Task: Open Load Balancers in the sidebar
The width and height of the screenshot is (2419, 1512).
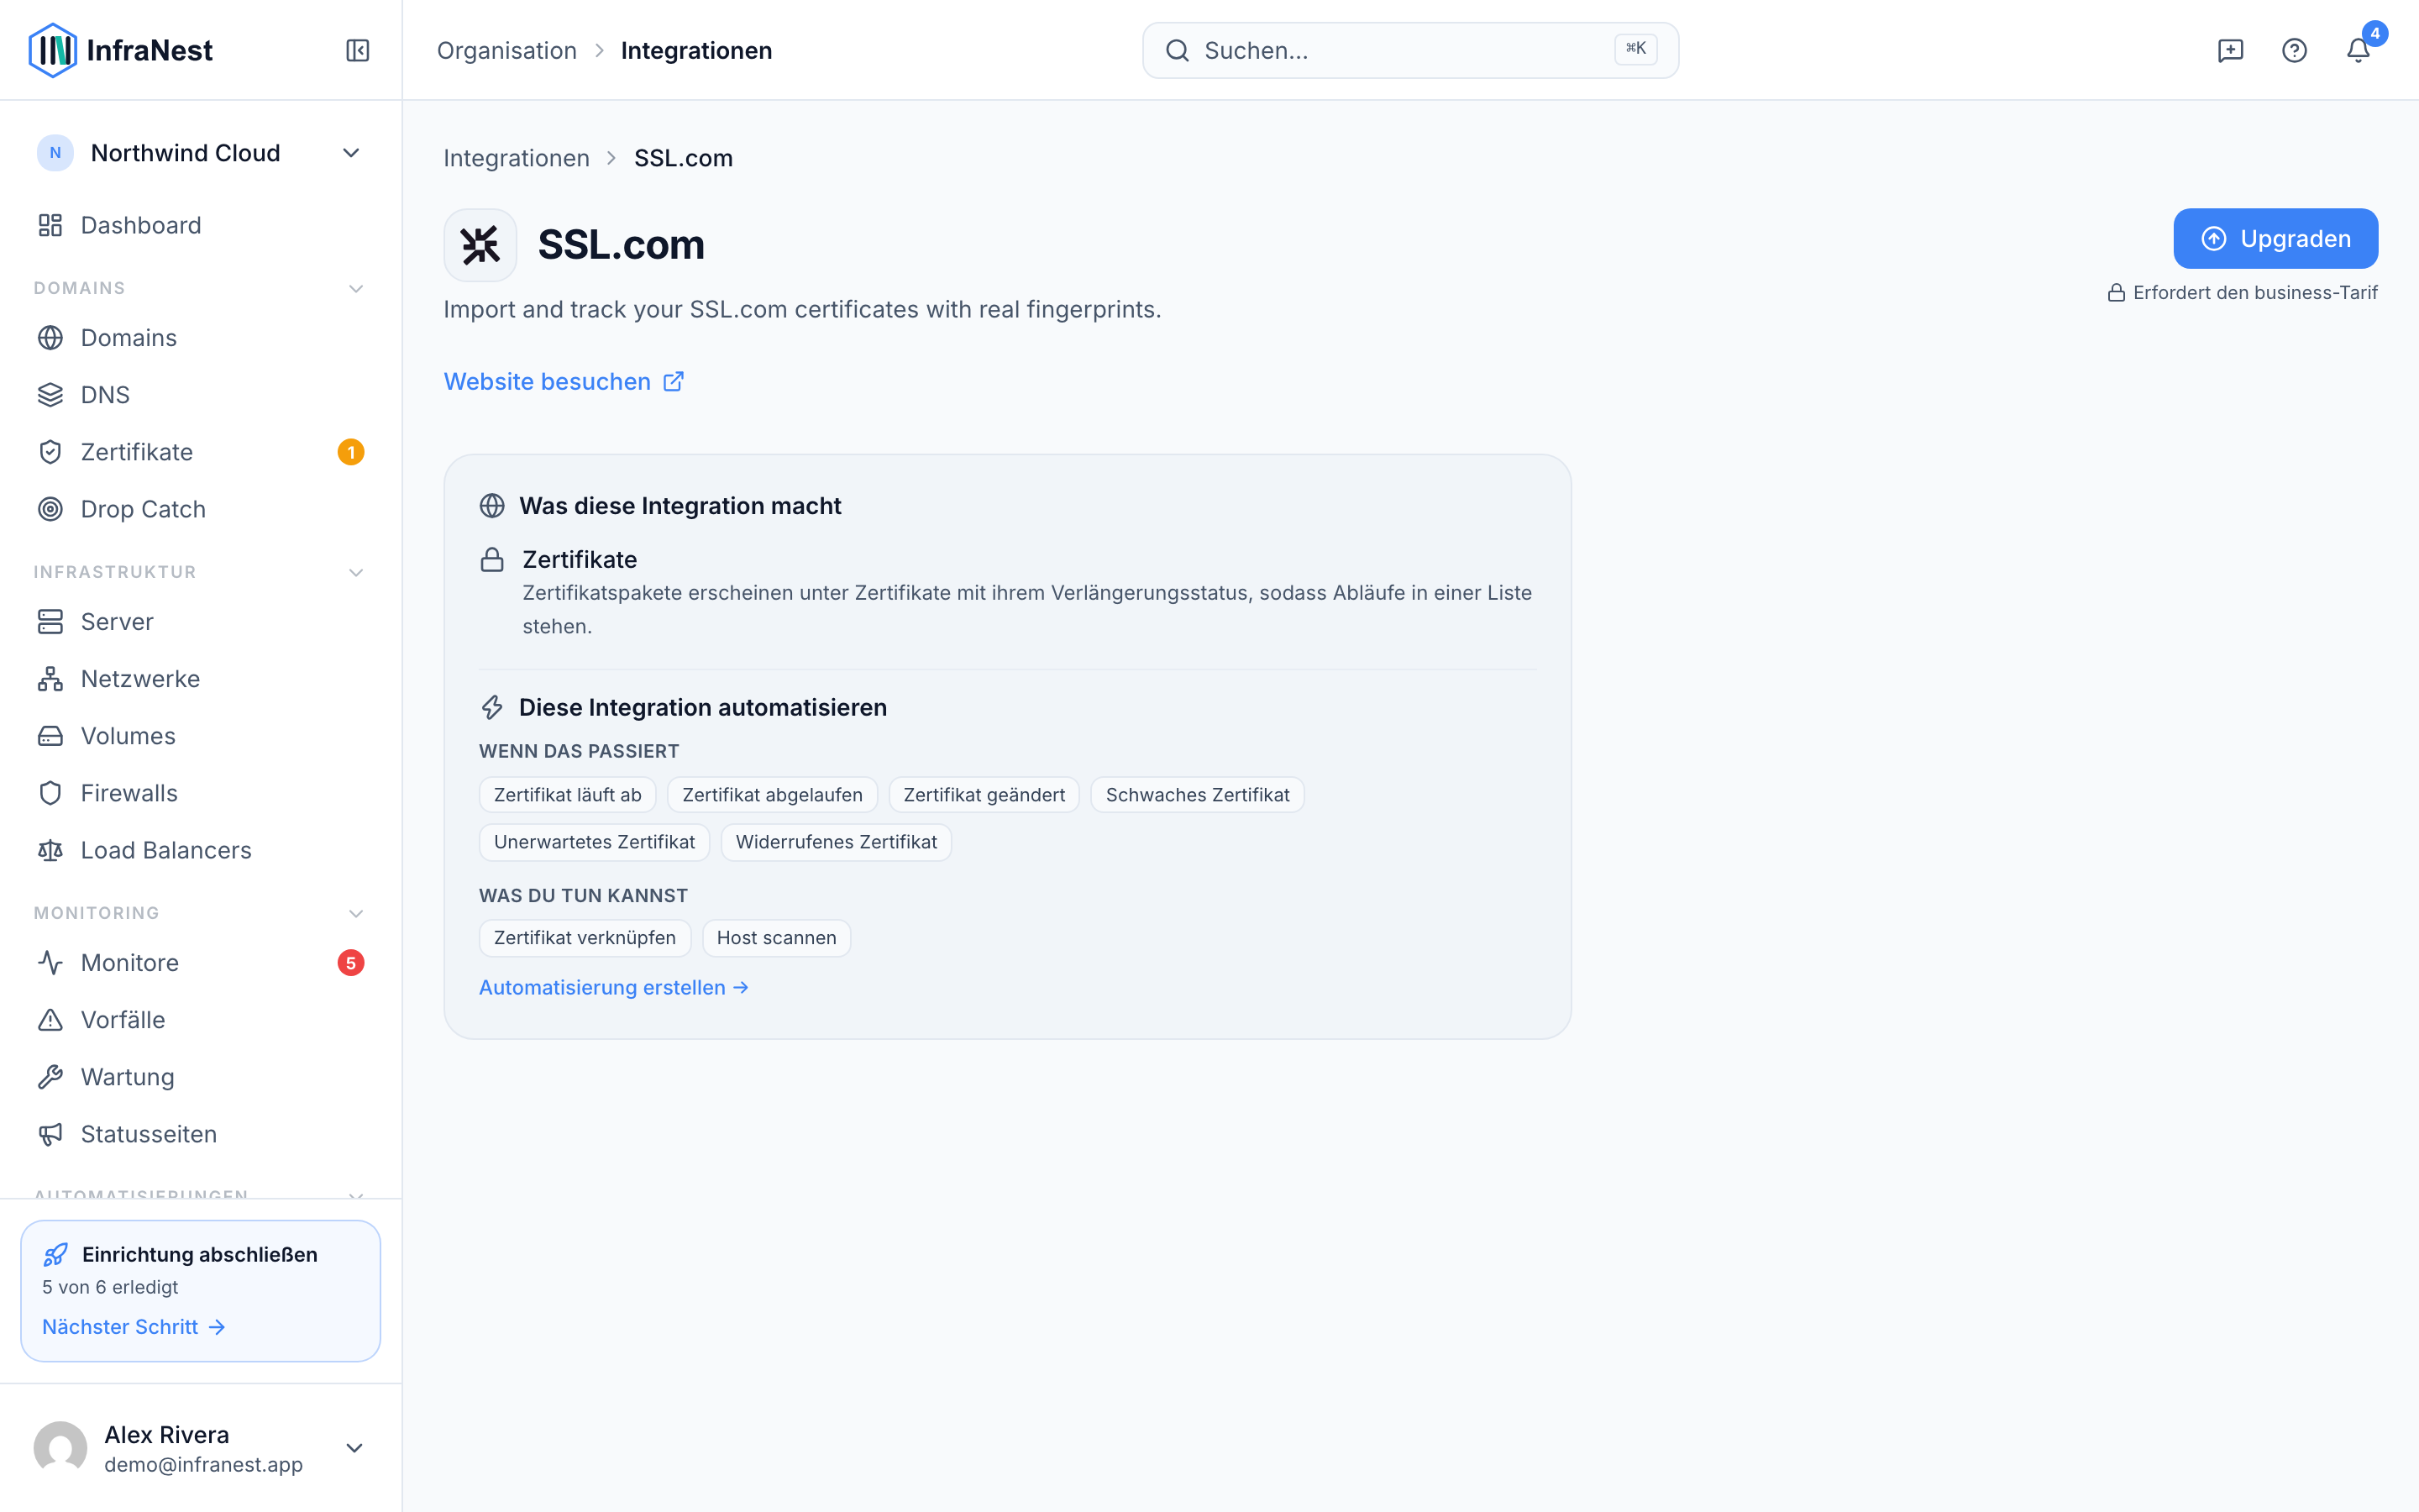Action: click(200, 850)
